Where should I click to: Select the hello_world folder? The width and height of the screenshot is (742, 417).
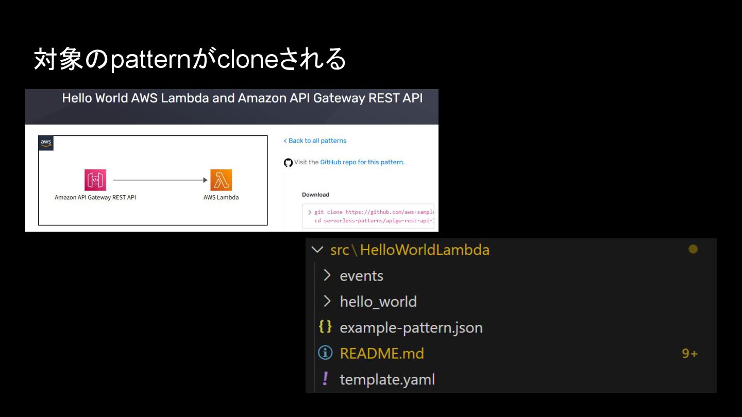point(378,302)
